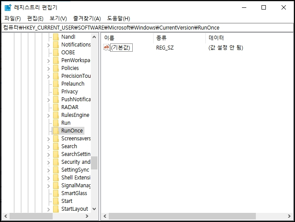Click the Shell Extensions folder icon
The height and width of the screenshot is (222, 295).
point(56,178)
